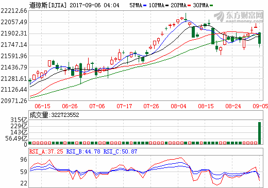Click the price axis label 21591.96
This screenshot has width=268, height=188.
click(x=14, y=56)
